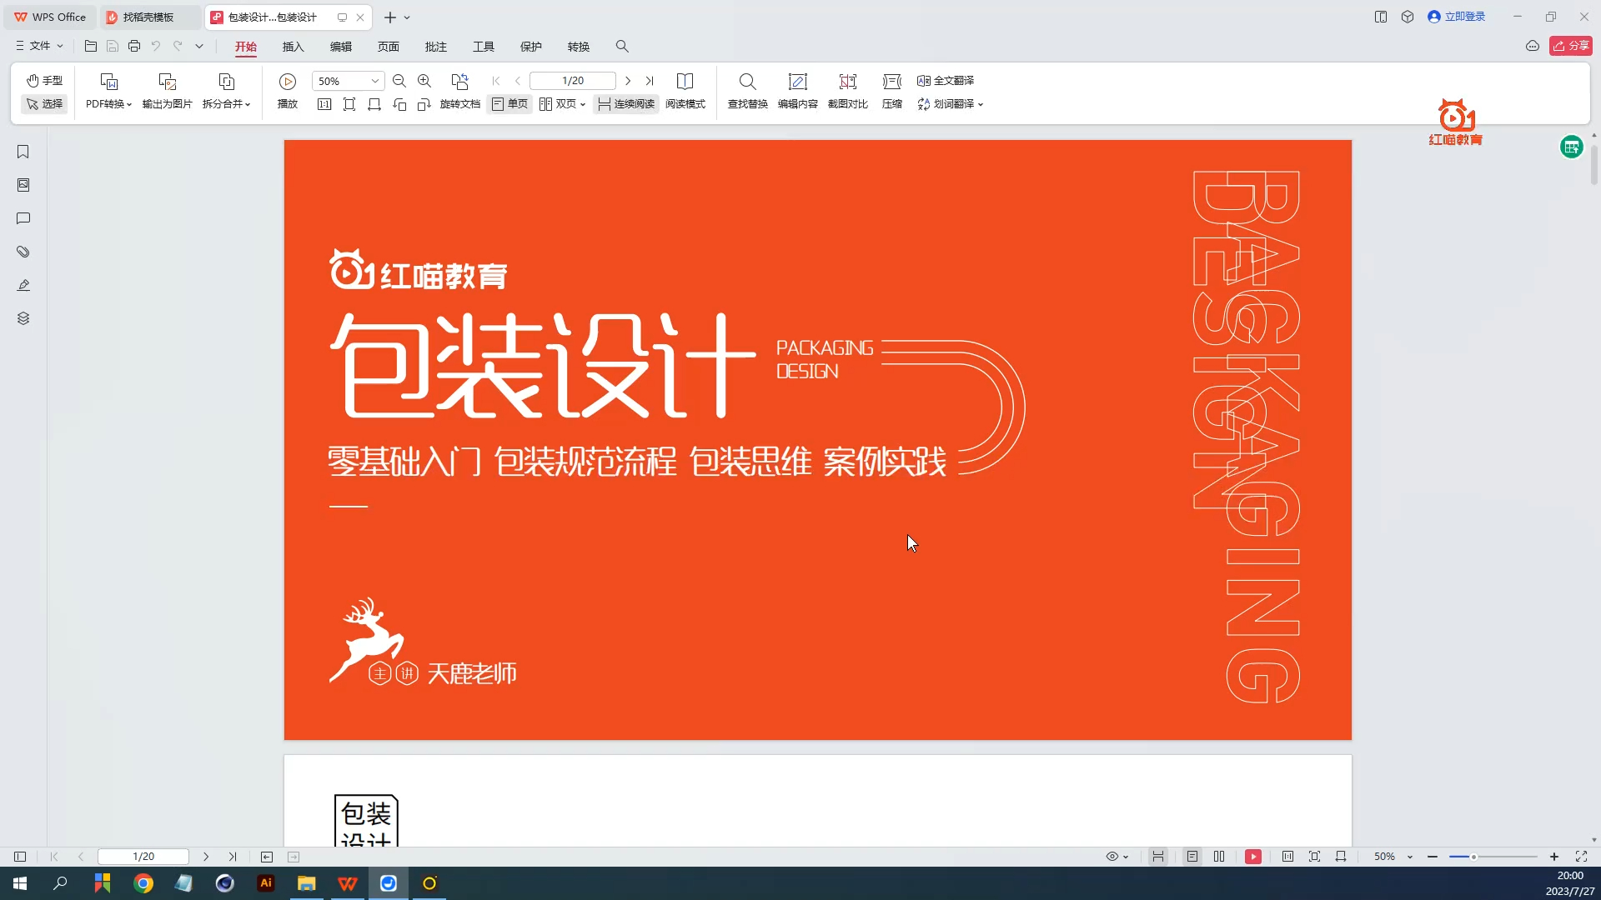Image resolution: width=1601 pixels, height=900 pixels.
Task: Rotate page clockwise icon
Action: click(424, 104)
